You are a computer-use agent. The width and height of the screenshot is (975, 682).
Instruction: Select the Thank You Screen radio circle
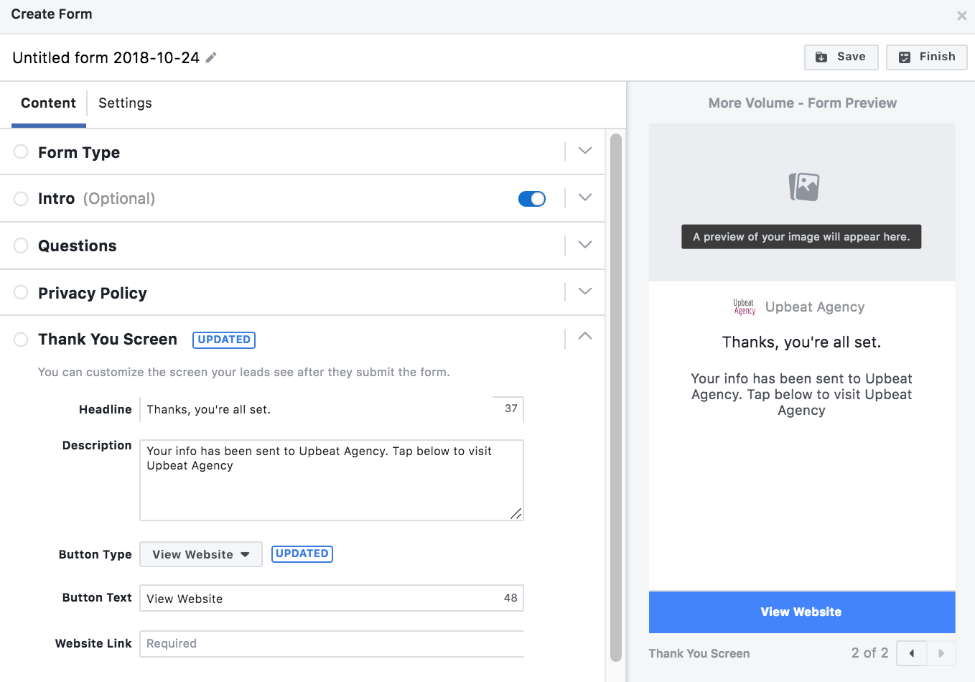(x=21, y=339)
